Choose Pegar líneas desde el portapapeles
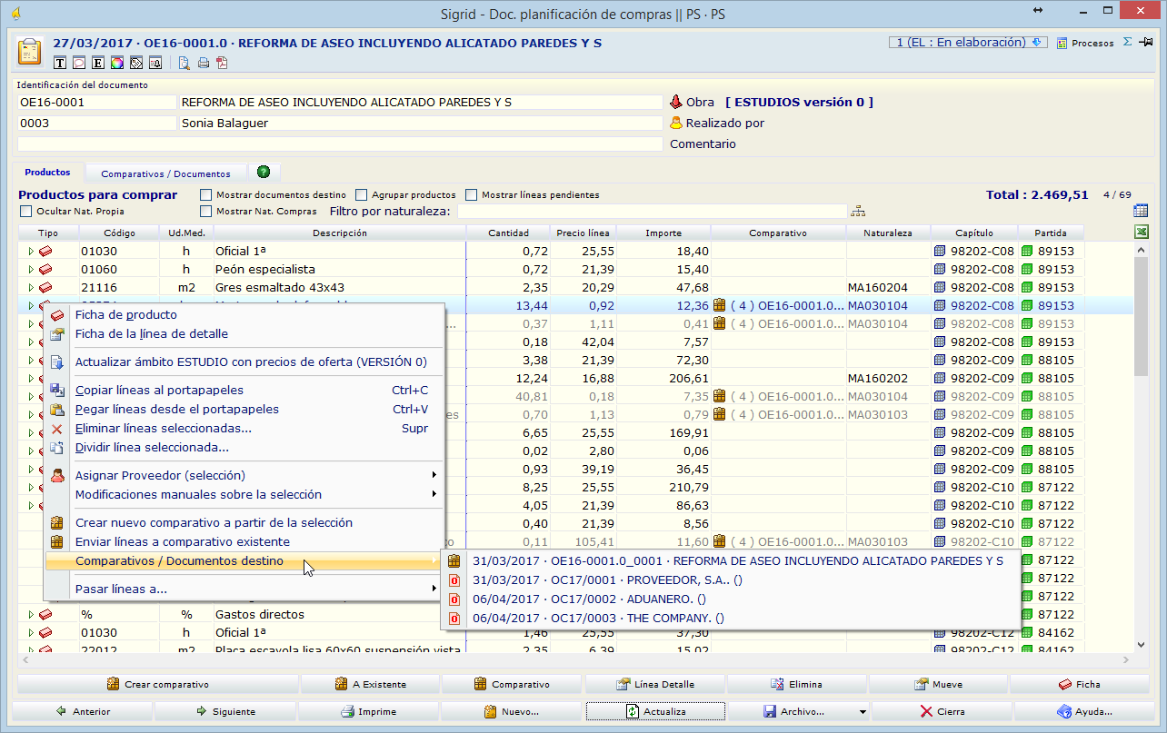Image resolution: width=1167 pixels, height=733 pixels. coord(244,409)
